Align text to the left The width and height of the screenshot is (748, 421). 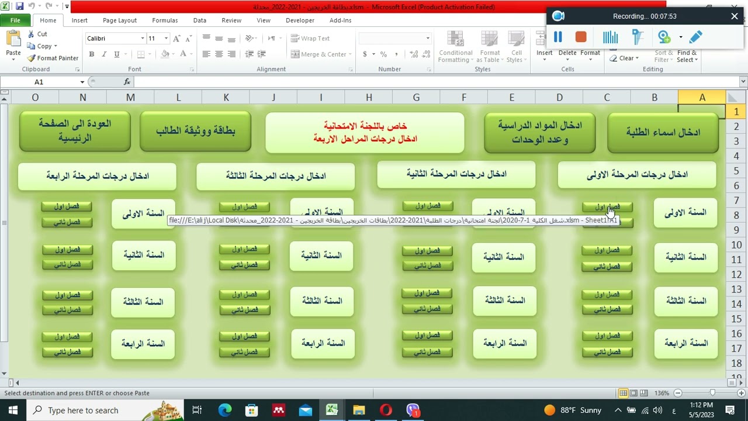click(206, 54)
